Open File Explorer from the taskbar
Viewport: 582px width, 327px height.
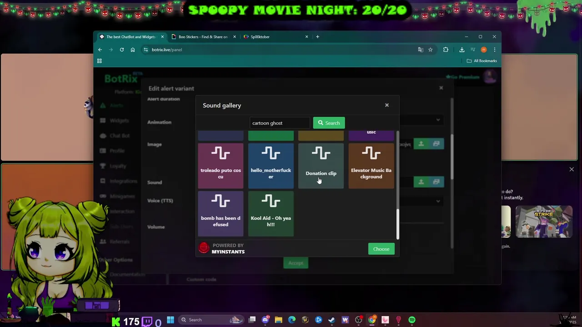point(278,320)
